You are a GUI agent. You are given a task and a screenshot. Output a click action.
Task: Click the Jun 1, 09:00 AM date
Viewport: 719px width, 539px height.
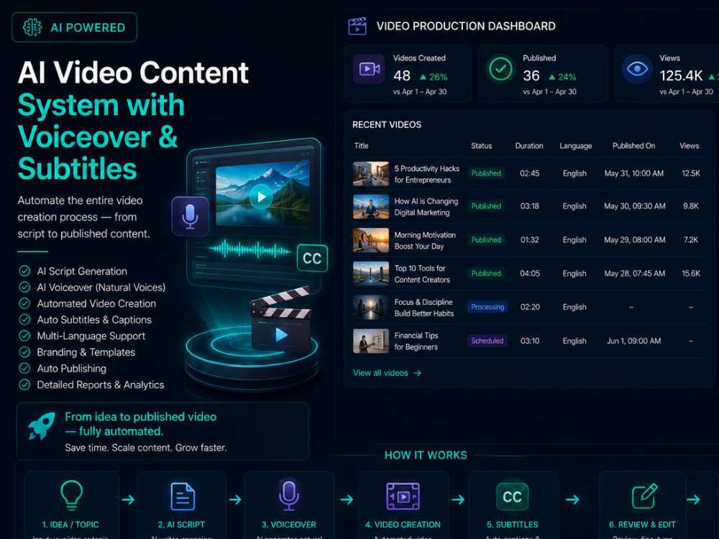click(633, 341)
